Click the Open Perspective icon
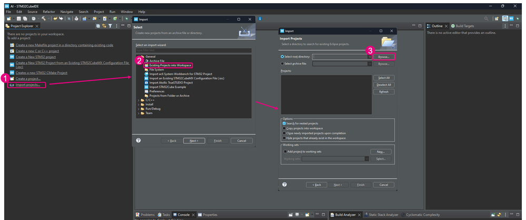 tap(496, 19)
